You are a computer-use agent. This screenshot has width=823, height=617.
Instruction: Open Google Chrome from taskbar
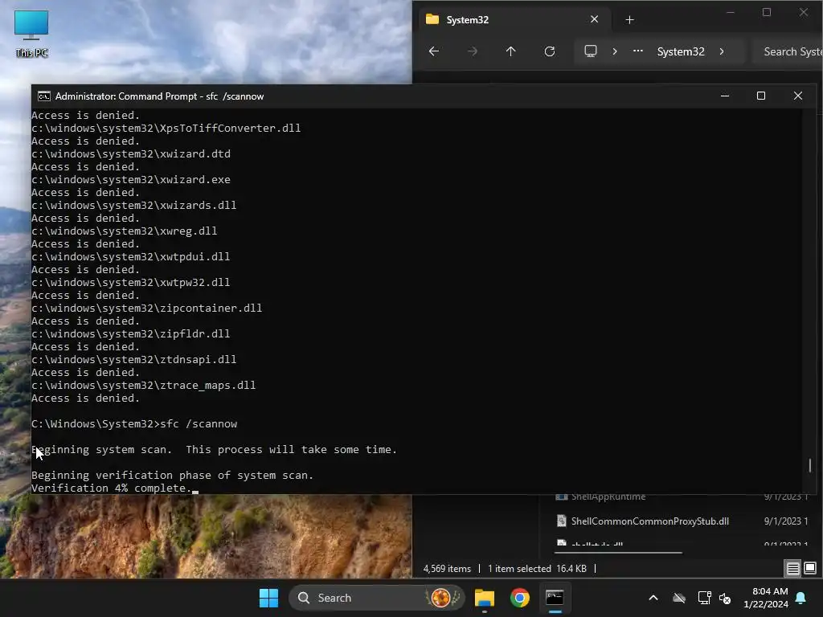(x=520, y=598)
